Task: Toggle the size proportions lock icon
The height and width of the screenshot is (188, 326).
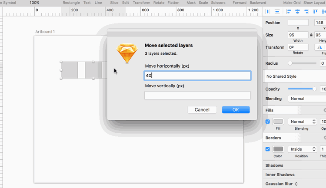Action: [311, 35]
